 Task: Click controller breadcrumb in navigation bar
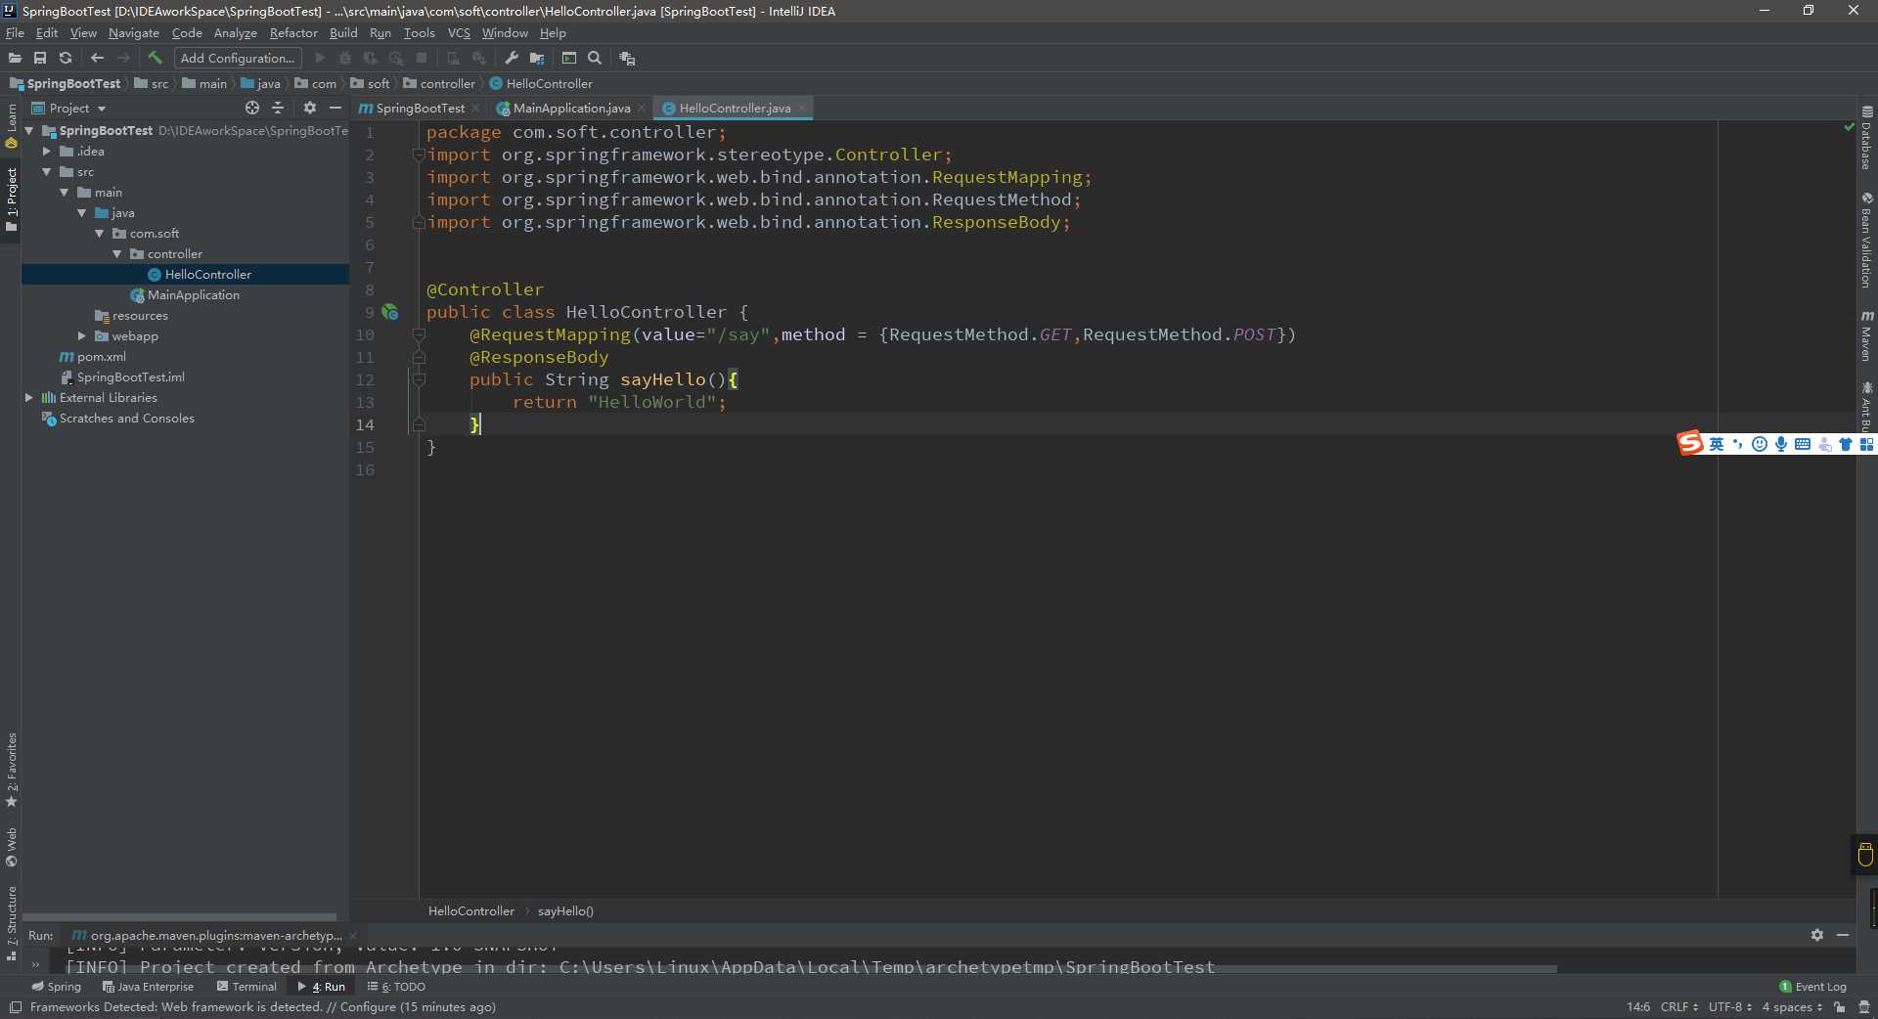(x=439, y=84)
